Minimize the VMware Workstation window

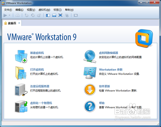point(141,2)
